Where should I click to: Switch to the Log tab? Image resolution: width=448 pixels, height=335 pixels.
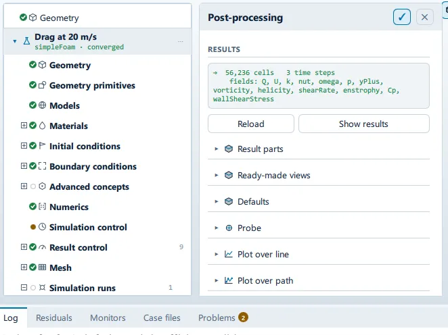click(11, 317)
